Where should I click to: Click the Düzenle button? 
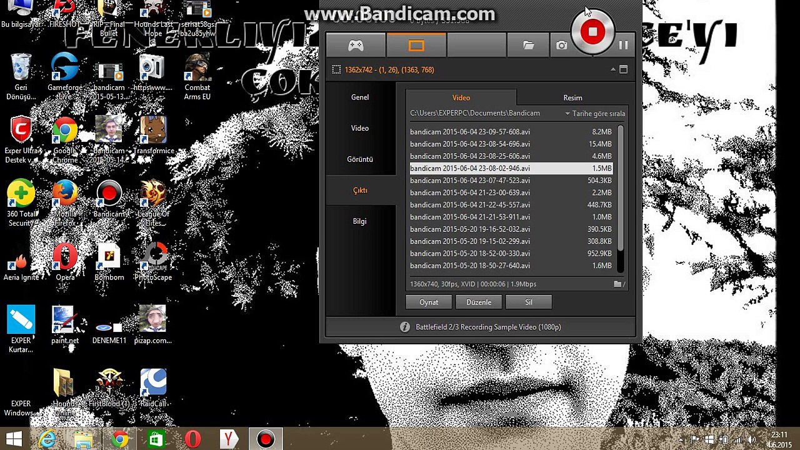tap(479, 302)
